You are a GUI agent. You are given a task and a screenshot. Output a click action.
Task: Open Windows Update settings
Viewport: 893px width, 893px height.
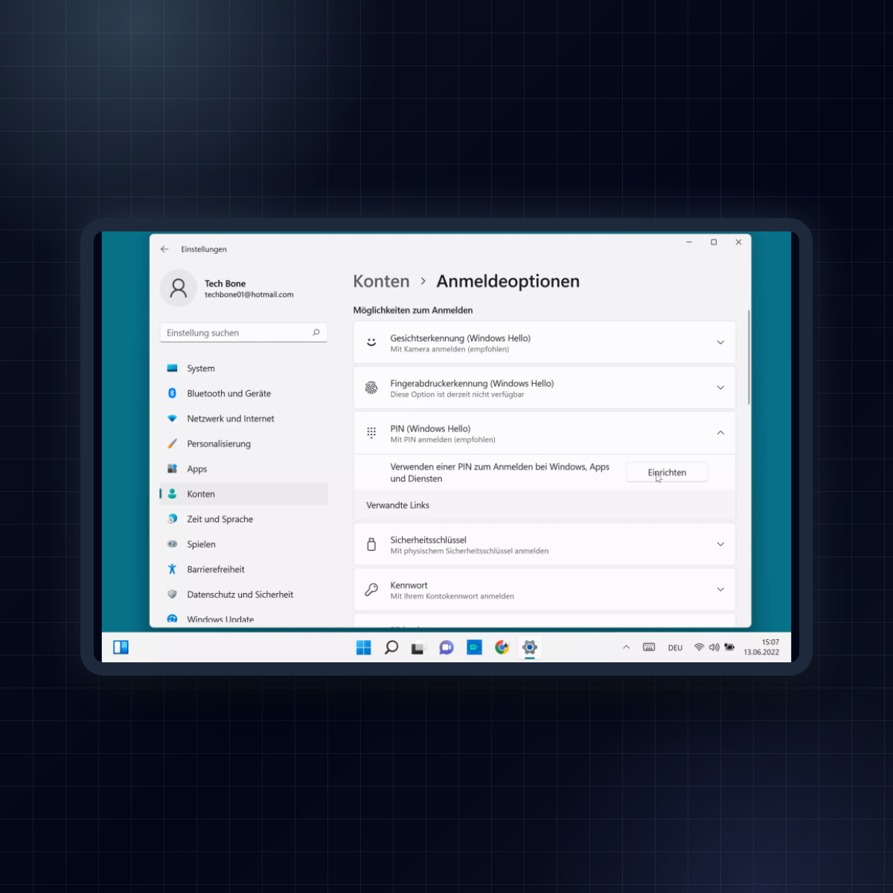click(x=244, y=619)
